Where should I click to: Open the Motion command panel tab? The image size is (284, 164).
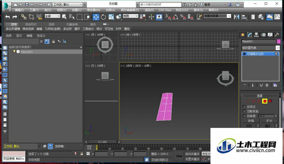[264, 35]
